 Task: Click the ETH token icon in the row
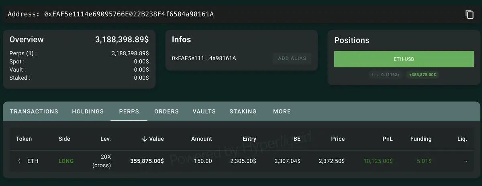(x=19, y=161)
